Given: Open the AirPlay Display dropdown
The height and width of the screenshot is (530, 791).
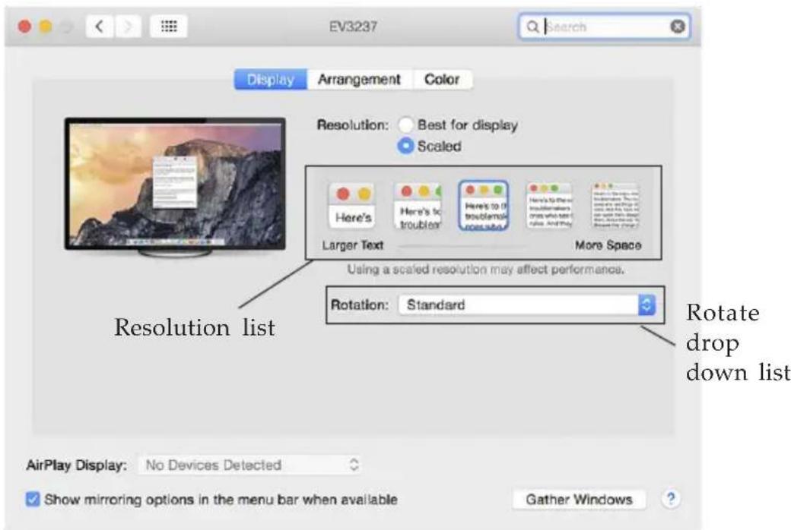Looking at the screenshot, I should click(x=250, y=465).
